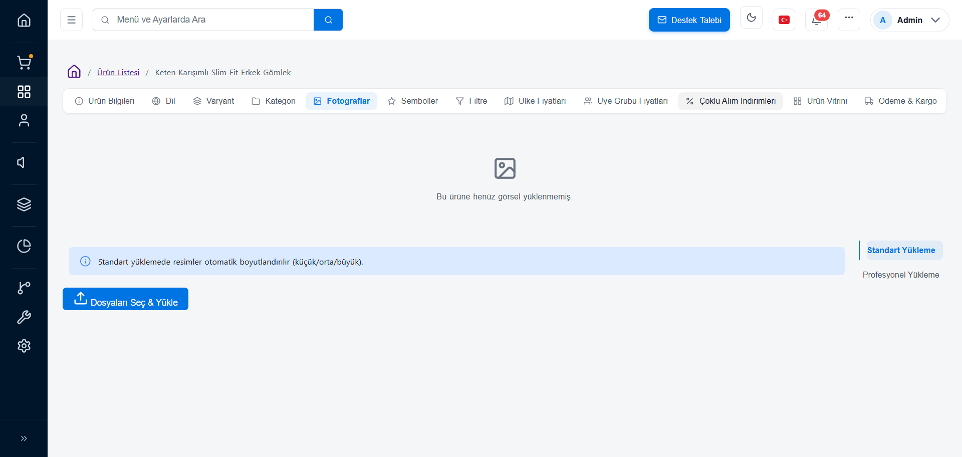
Task: Select Standart Yükleme upload mode
Action: tap(901, 251)
